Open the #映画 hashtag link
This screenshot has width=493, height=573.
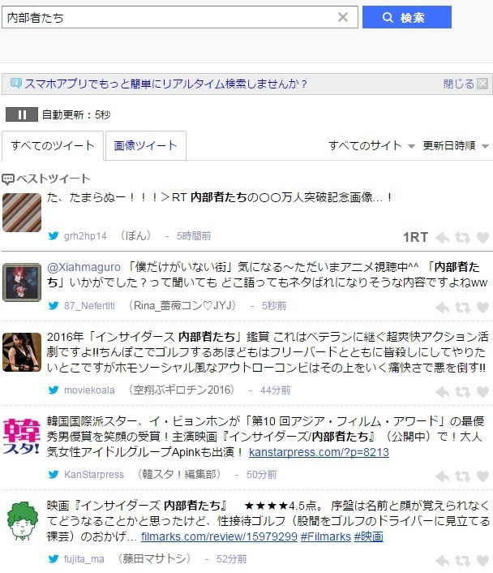[x=368, y=536]
